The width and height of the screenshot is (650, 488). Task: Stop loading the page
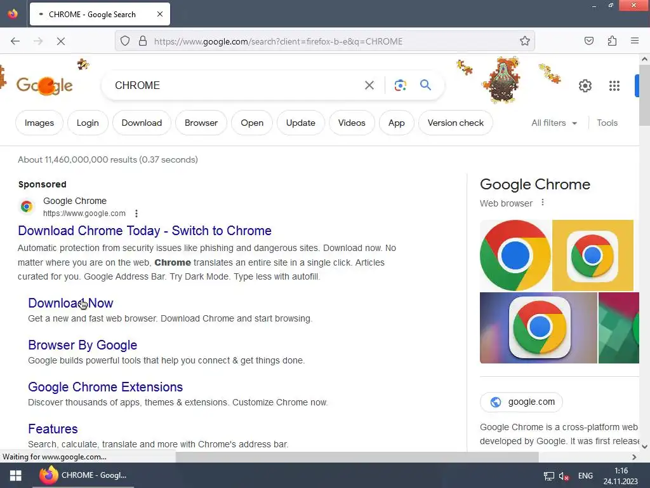point(60,41)
